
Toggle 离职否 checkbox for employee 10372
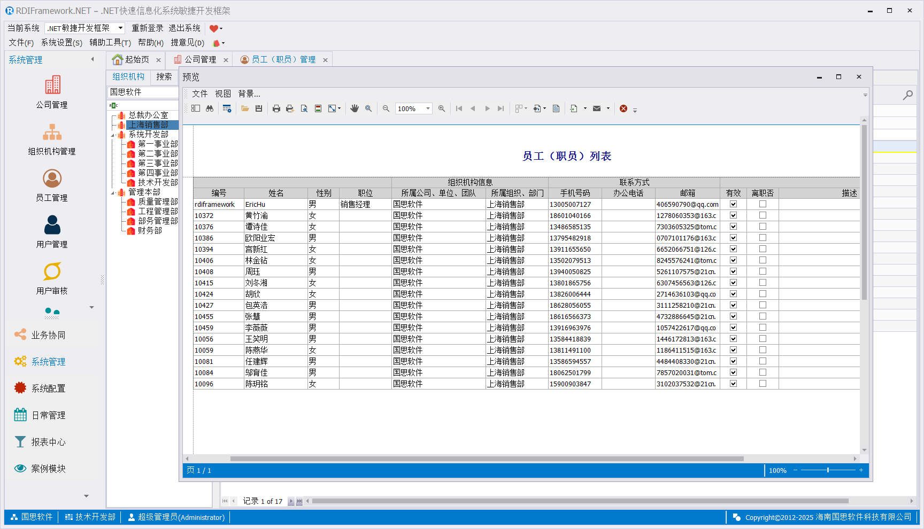[x=763, y=215]
